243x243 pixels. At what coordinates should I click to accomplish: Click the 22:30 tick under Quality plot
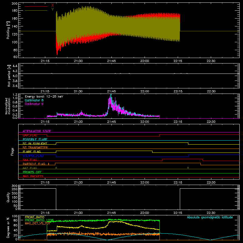pos(211,213)
